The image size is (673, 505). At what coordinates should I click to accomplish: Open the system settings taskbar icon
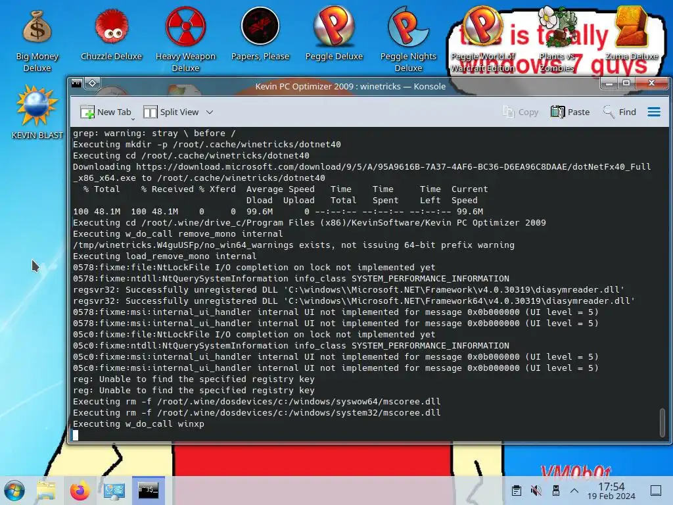114,491
